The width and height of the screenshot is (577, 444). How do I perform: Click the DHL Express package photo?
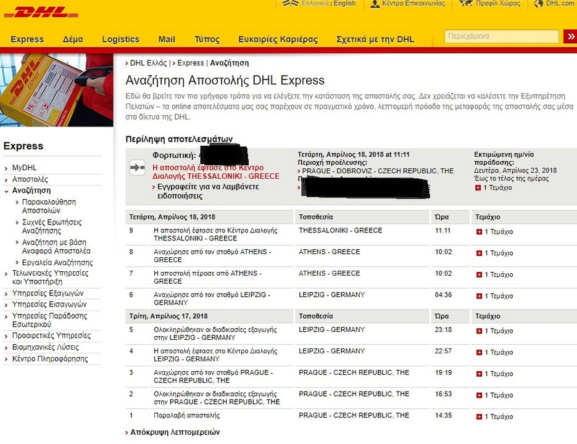[x=57, y=90]
